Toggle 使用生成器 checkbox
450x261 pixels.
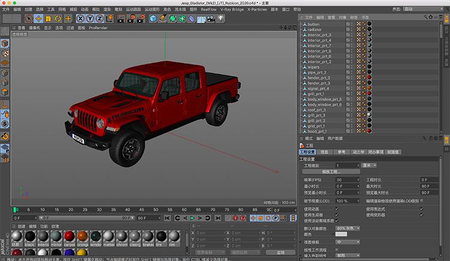337,214
